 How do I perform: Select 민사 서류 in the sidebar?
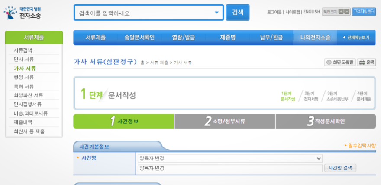(23, 59)
